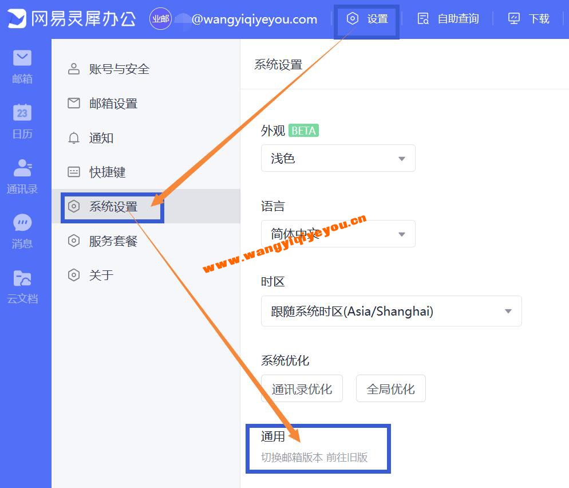This screenshot has height=488, width=569.
Task: Open 账号与安全 settings section
Action: (146, 69)
